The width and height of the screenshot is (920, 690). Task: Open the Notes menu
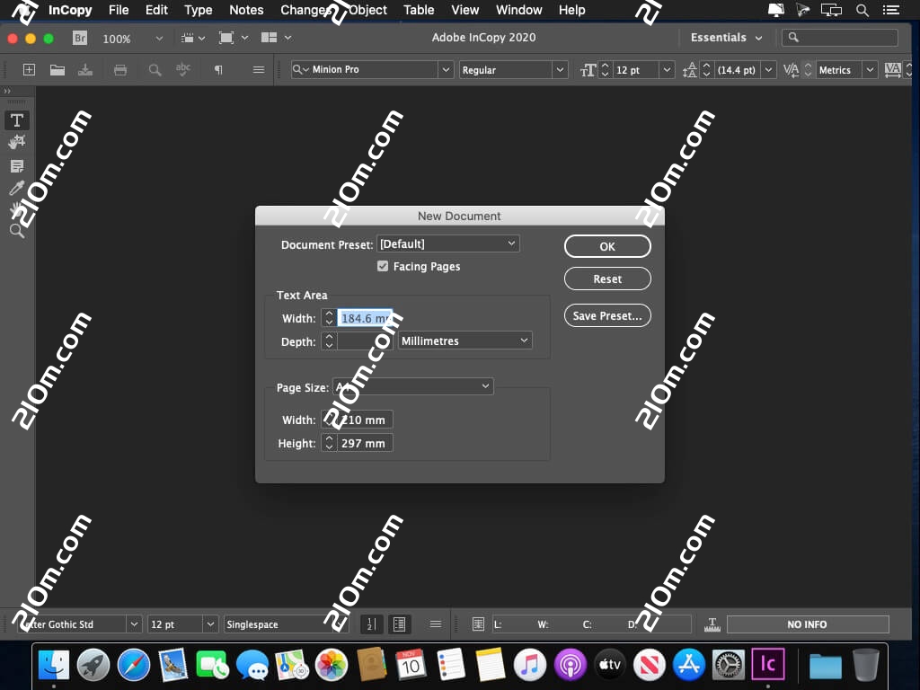(246, 10)
